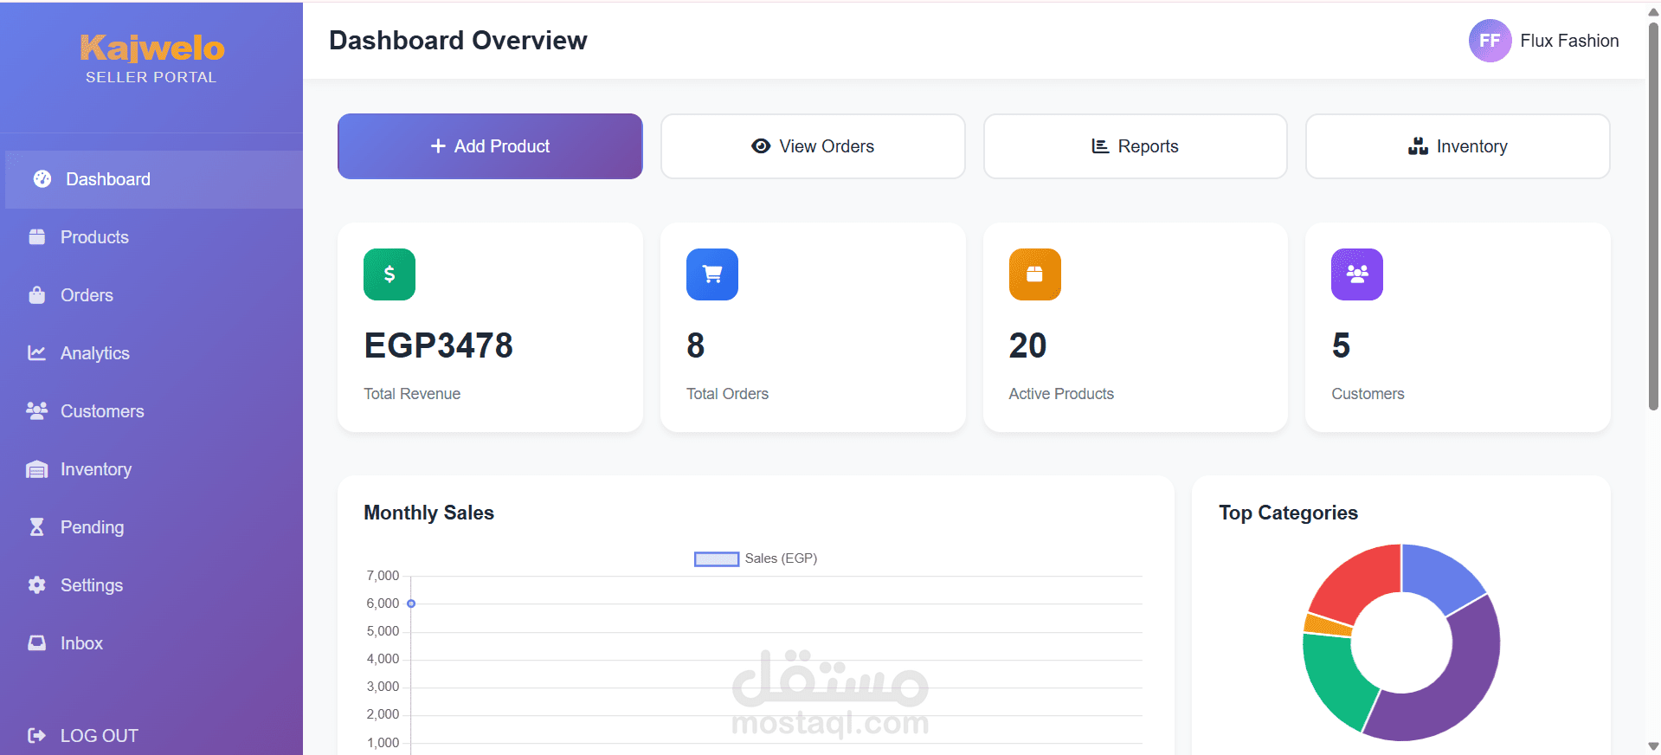The width and height of the screenshot is (1661, 755).
Task: Click the green dollar Total Revenue icon
Action: pos(389,274)
